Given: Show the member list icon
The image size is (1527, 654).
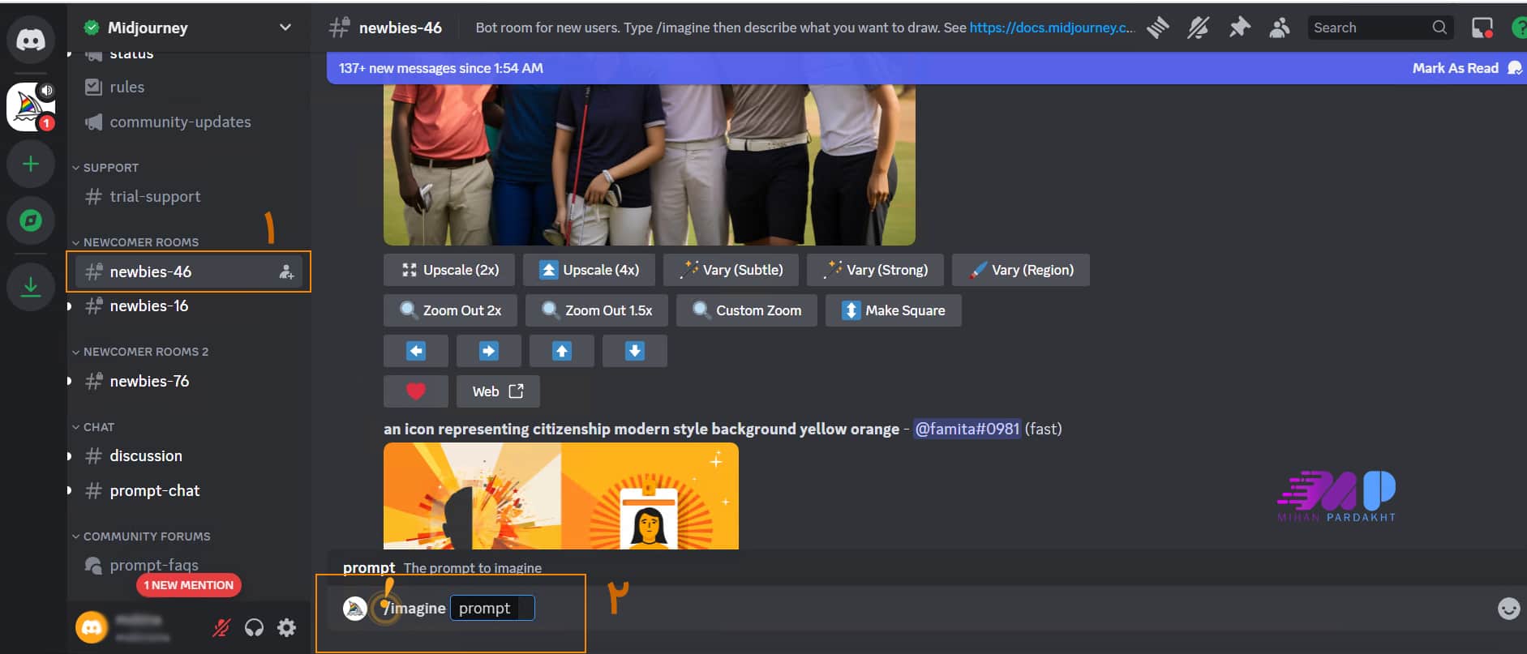Looking at the screenshot, I should [x=1280, y=28].
